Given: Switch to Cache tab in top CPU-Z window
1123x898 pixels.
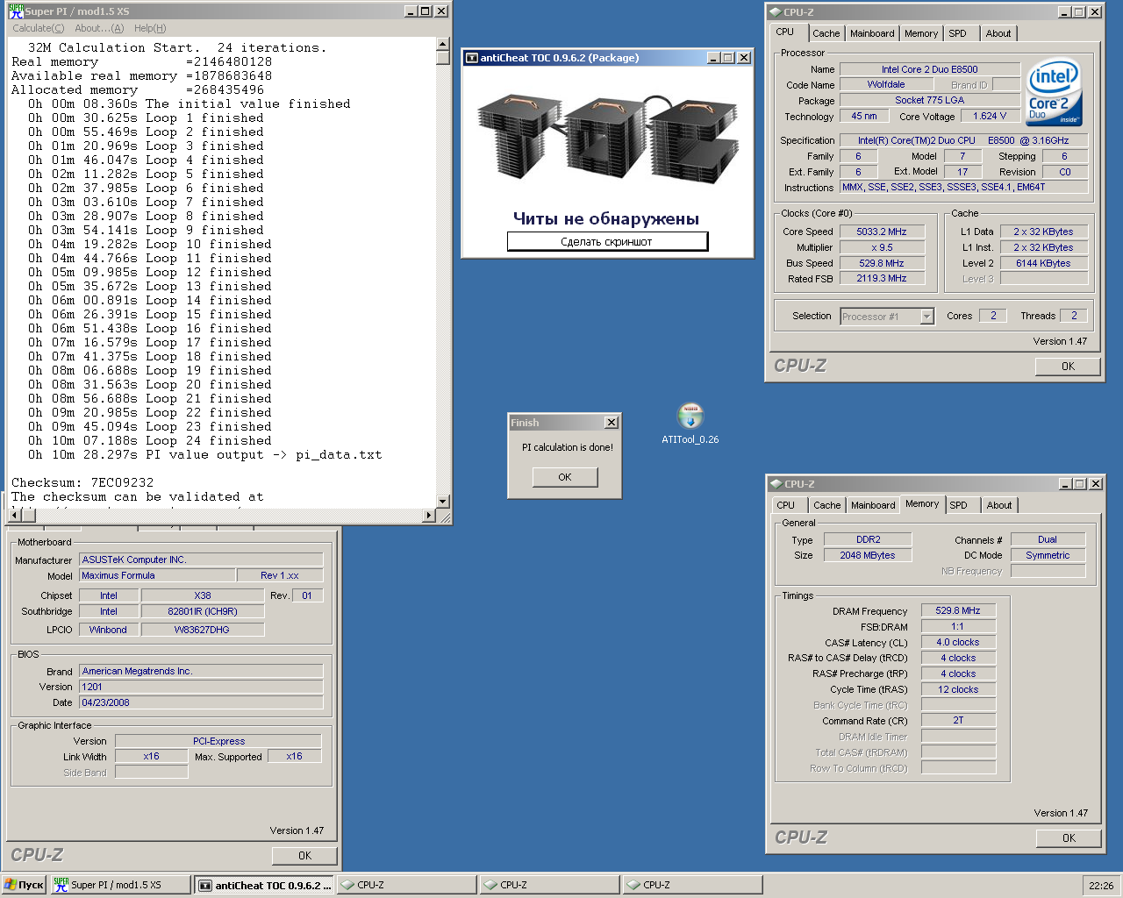Looking at the screenshot, I should [826, 33].
